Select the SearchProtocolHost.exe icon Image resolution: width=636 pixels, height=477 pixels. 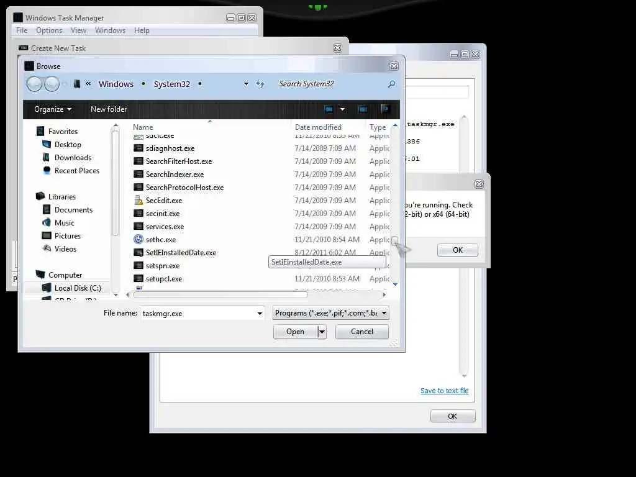pos(139,188)
